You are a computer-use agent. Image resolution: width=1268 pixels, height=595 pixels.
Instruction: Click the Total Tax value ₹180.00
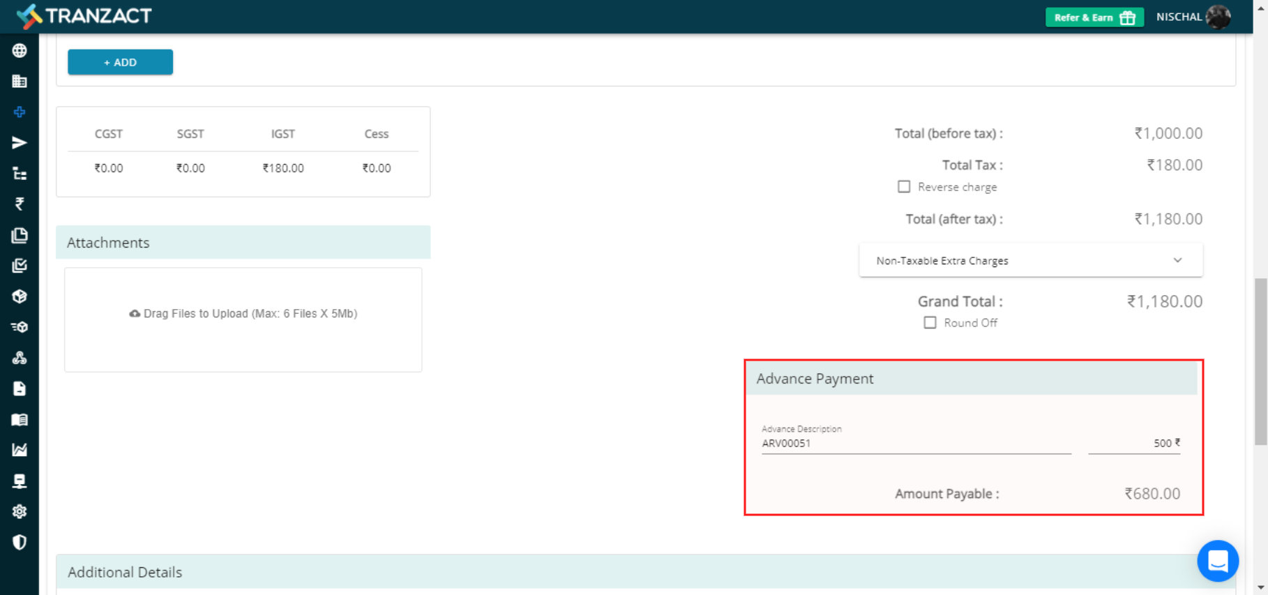point(1175,165)
